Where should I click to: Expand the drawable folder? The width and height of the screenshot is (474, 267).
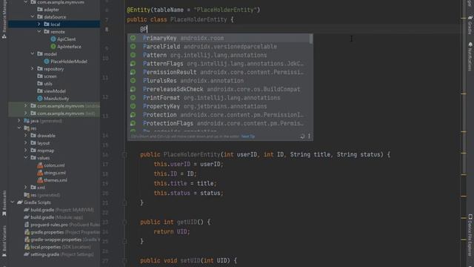point(26,135)
